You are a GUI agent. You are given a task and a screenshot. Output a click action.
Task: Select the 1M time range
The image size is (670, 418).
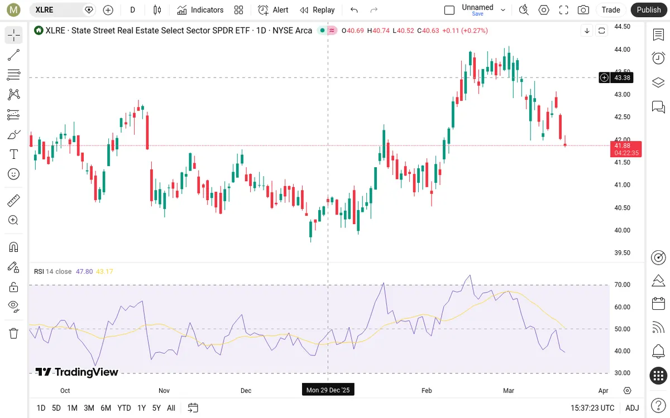tap(72, 408)
